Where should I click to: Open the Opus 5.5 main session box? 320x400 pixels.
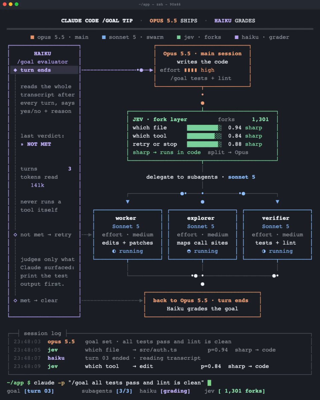(x=202, y=66)
